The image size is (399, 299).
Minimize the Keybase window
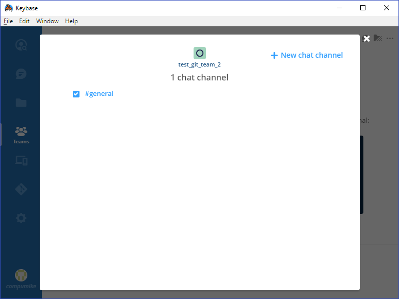click(340, 8)
